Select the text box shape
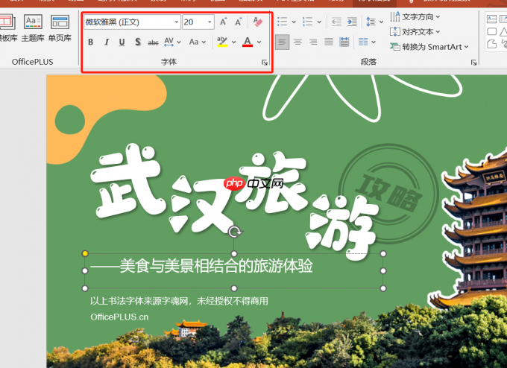Viewport: 507px width, 368px height. [491, 19]
